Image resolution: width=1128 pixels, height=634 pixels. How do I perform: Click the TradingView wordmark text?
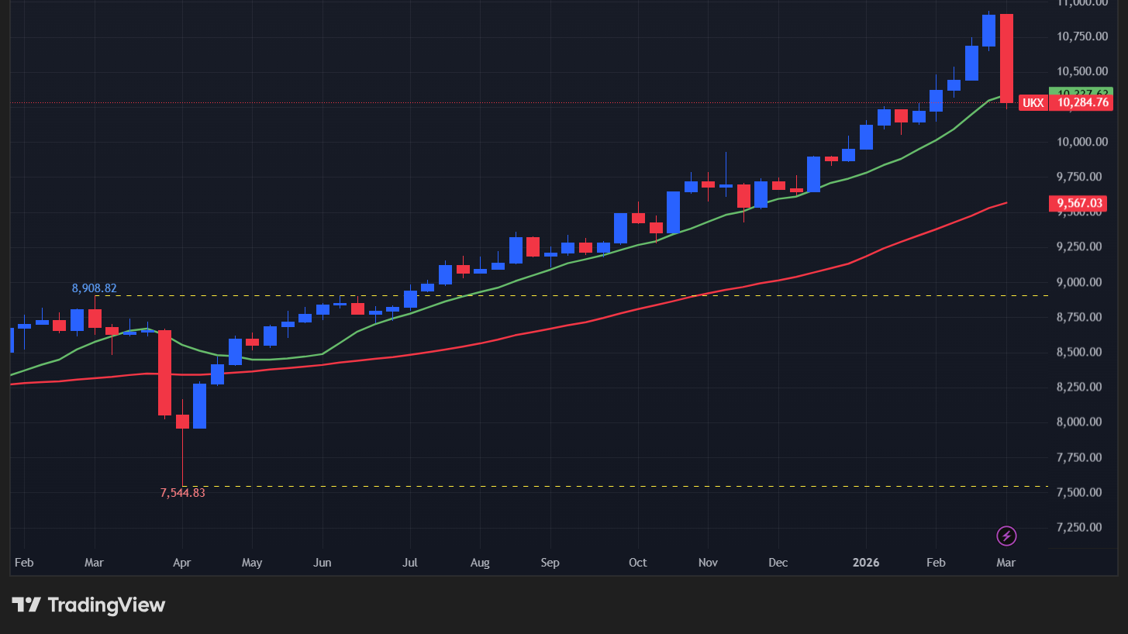[x=106, y=605]
